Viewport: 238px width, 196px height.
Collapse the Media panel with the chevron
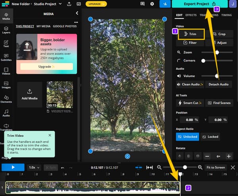[77, 13]
